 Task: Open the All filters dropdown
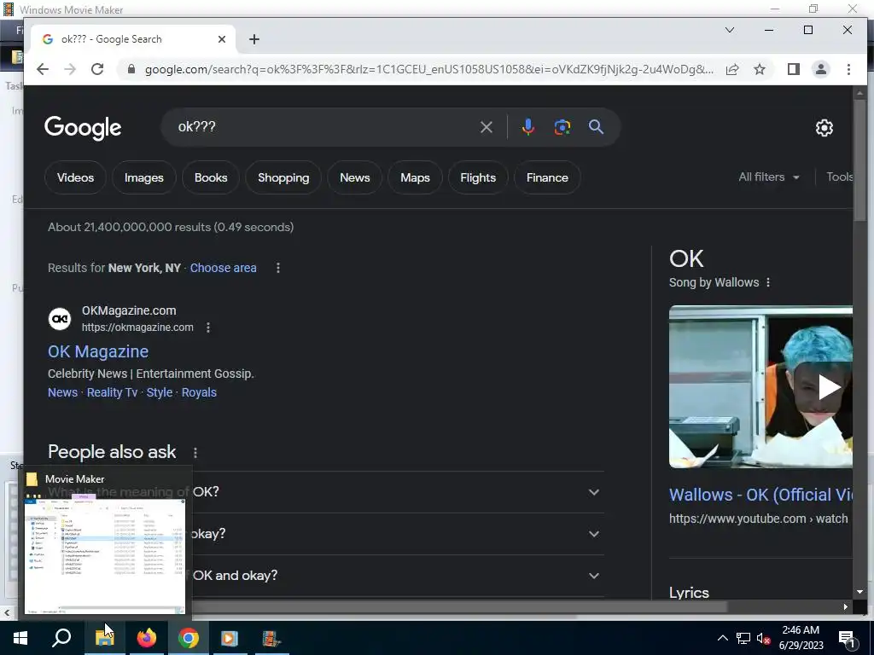(x=769, y=177)
